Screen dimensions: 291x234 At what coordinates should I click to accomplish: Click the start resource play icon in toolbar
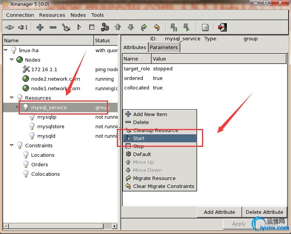pyautogui.click(x=79, y=27)
